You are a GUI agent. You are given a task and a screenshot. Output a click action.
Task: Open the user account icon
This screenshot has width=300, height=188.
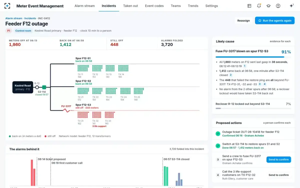pyautogui.click(x=278, y=6)
